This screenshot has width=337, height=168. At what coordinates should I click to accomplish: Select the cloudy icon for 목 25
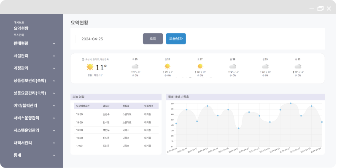tap(135, 66)
